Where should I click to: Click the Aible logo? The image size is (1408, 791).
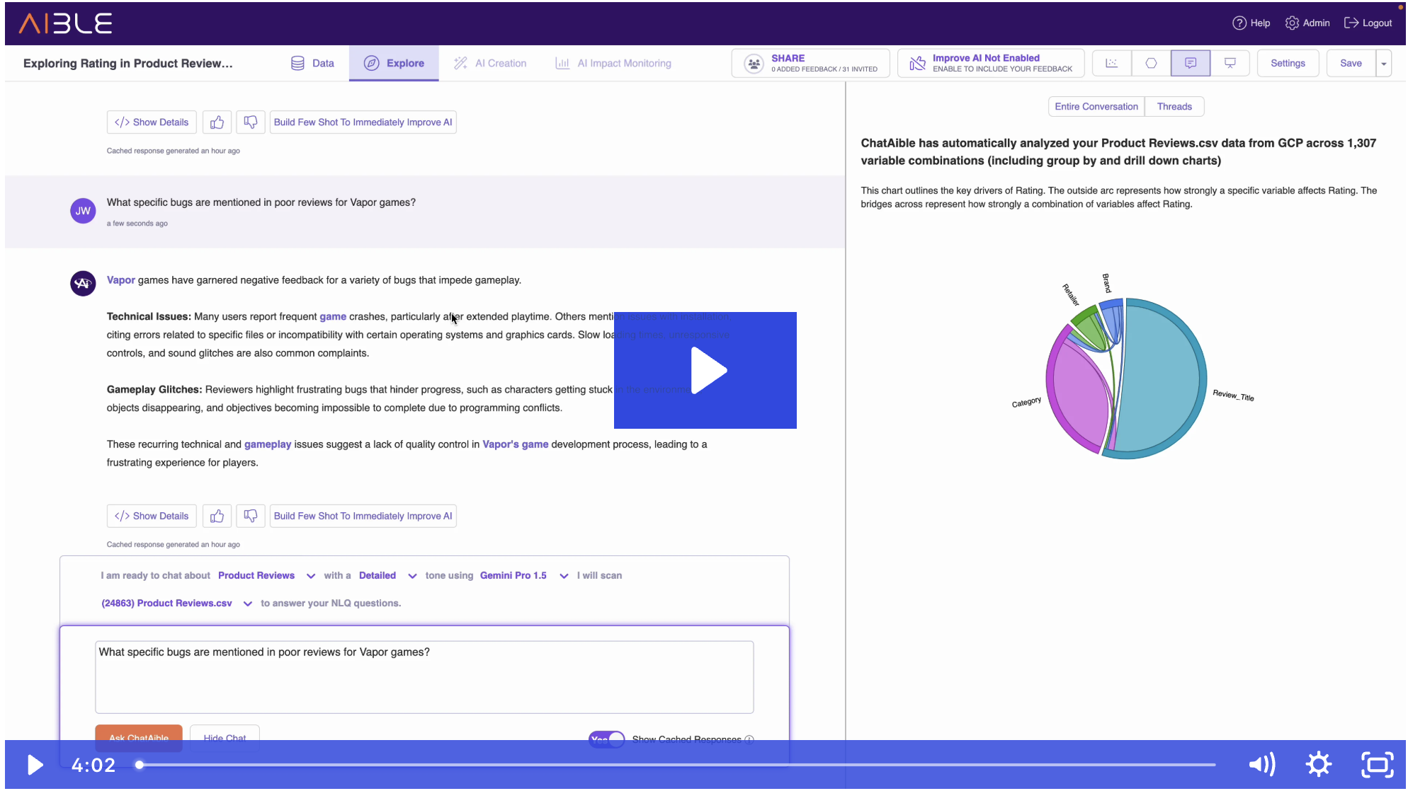coord(65,23)
